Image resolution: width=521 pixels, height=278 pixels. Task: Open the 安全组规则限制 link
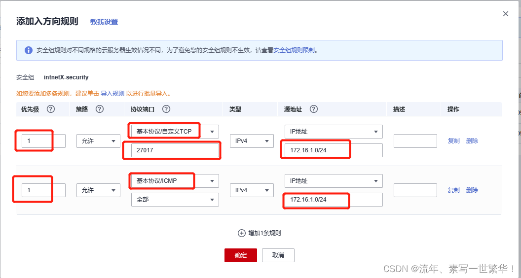(x=294, y=50)
